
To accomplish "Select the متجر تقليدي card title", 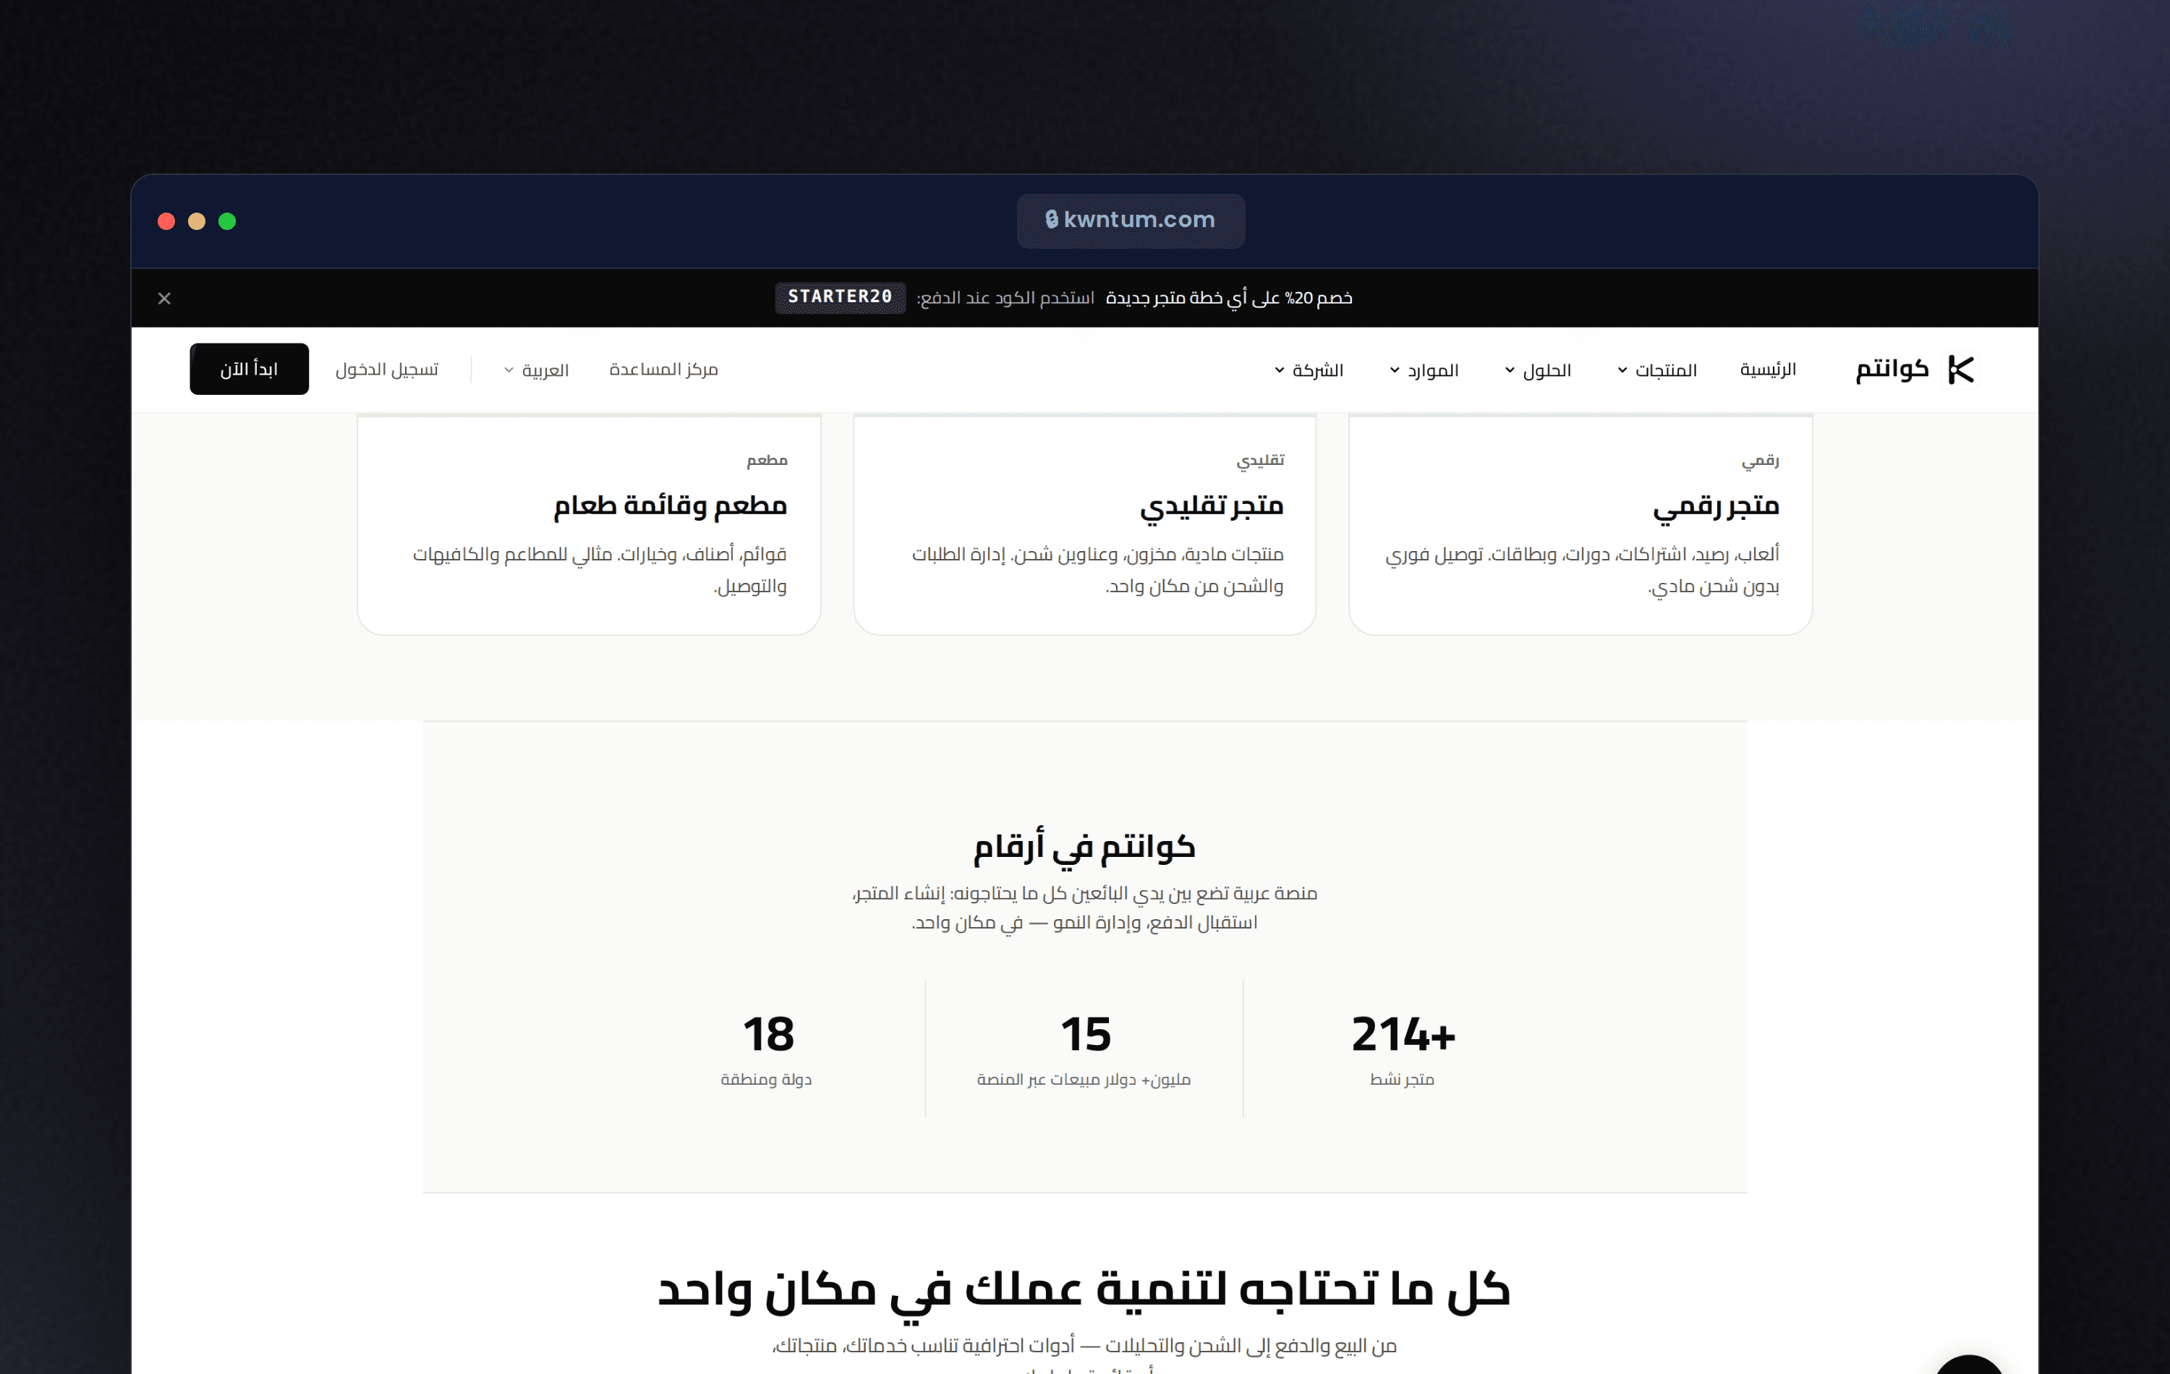I will tap(1211, 505).
